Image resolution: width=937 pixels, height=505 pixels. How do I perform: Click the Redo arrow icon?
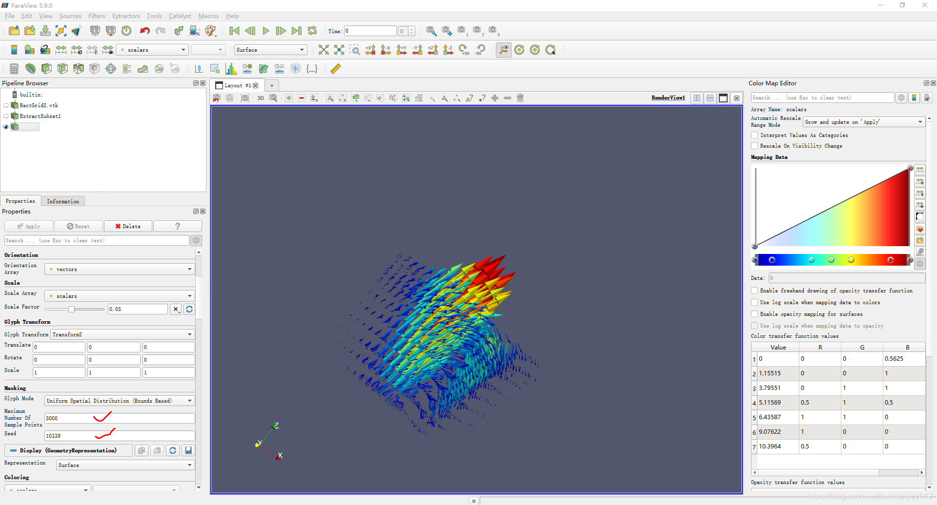(x=161, y=31)
